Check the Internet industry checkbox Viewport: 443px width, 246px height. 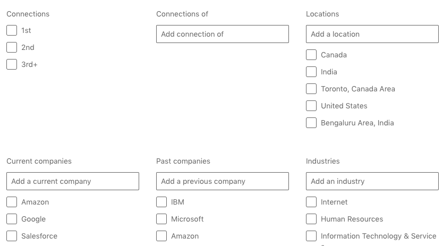point(311,202)
